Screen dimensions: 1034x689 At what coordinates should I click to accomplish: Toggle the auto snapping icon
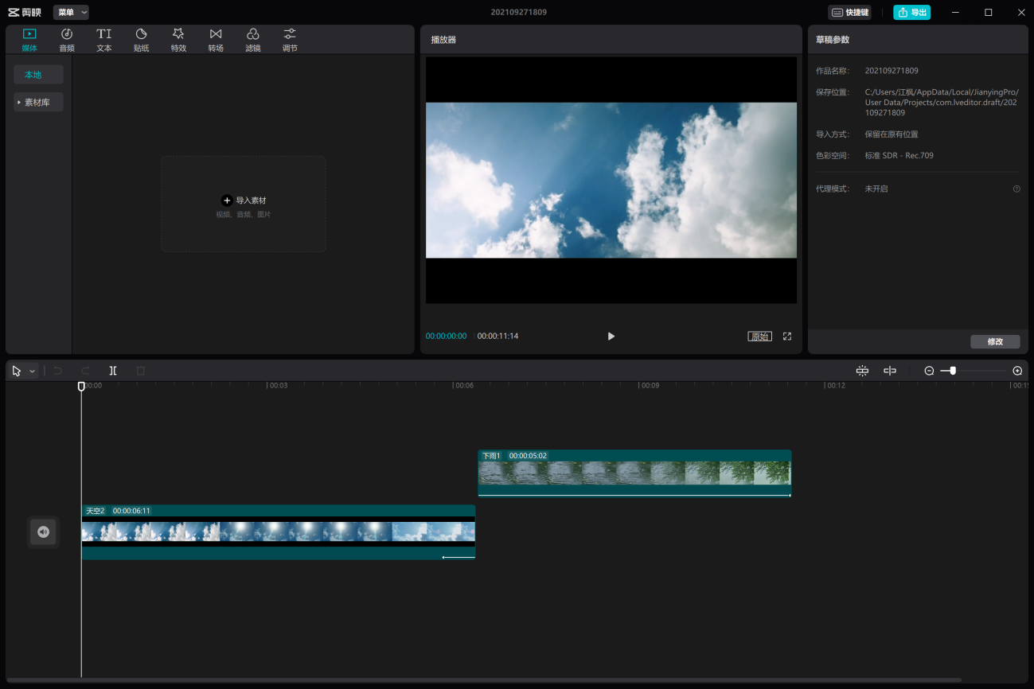[x=862, y=371]
